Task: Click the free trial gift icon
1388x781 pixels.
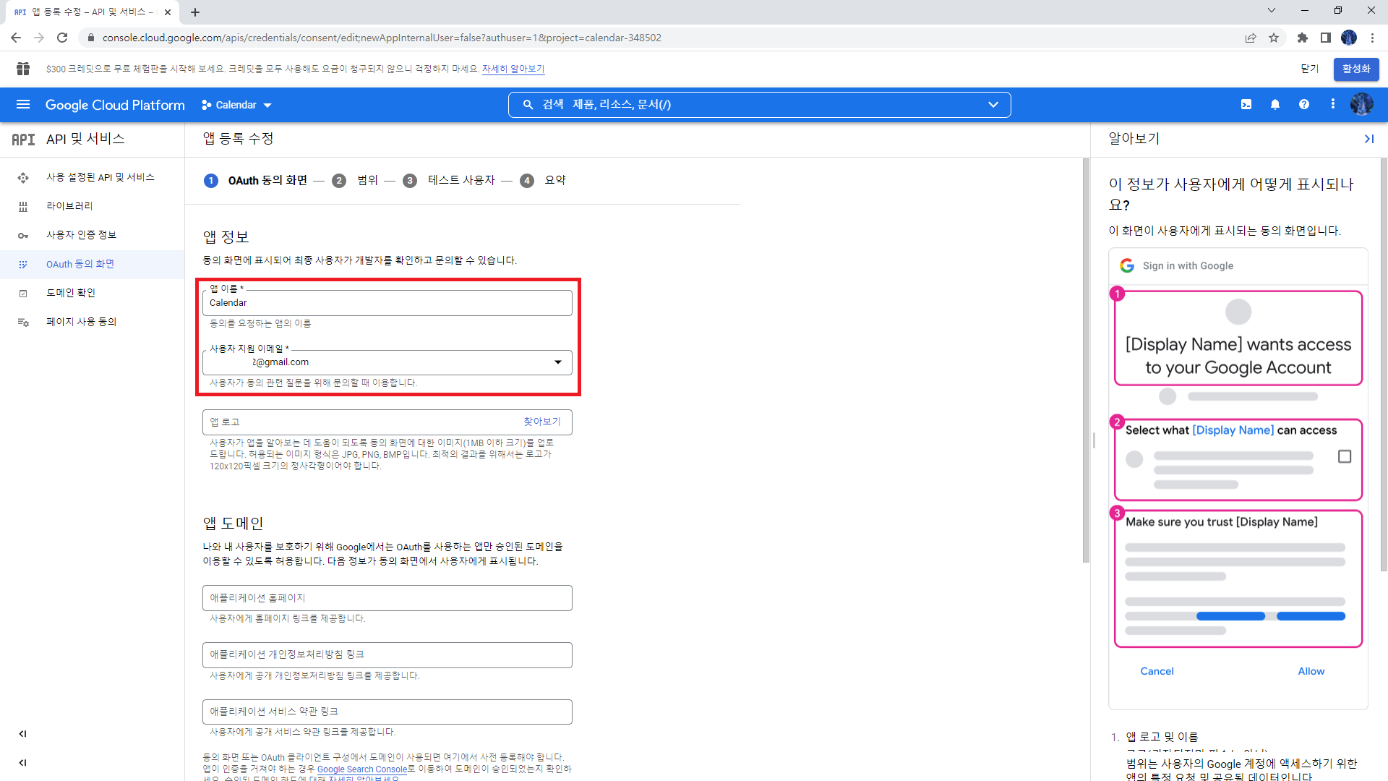Action: click(23, 69)
